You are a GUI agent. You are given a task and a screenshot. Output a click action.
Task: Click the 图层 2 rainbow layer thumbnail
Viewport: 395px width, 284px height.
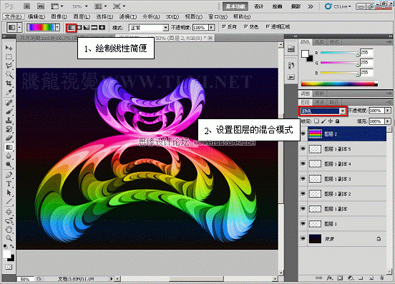[x=315, y=134]
